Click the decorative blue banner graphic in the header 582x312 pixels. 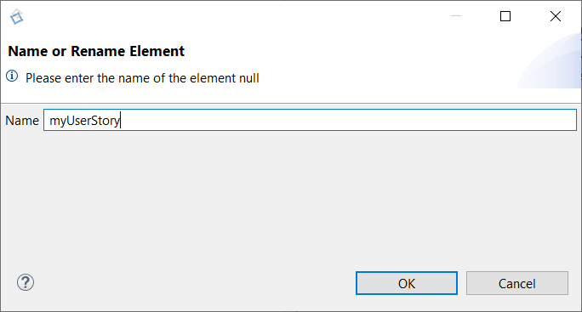[550, 61]
